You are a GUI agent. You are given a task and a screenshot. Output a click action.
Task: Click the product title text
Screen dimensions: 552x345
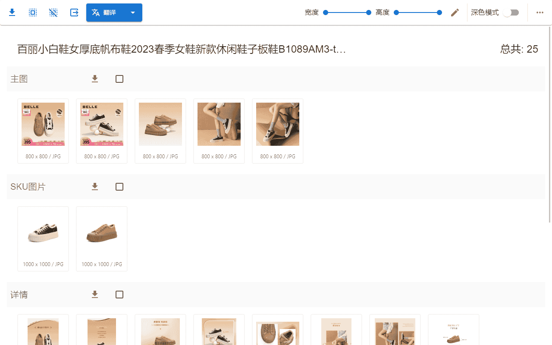(x=182, y=49)
